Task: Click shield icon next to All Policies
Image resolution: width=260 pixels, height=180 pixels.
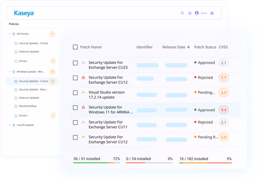Action: pos(14,34)
